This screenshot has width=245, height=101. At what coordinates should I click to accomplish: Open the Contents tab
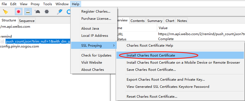tap(137, 21)
